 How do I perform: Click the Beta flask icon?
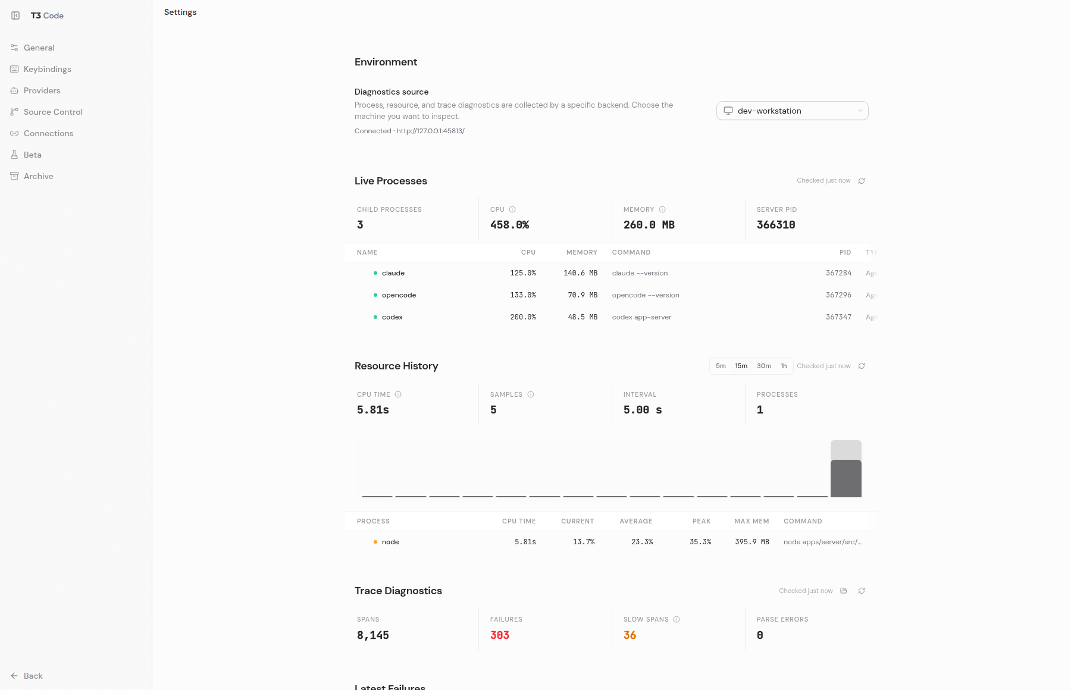(14, 155)
